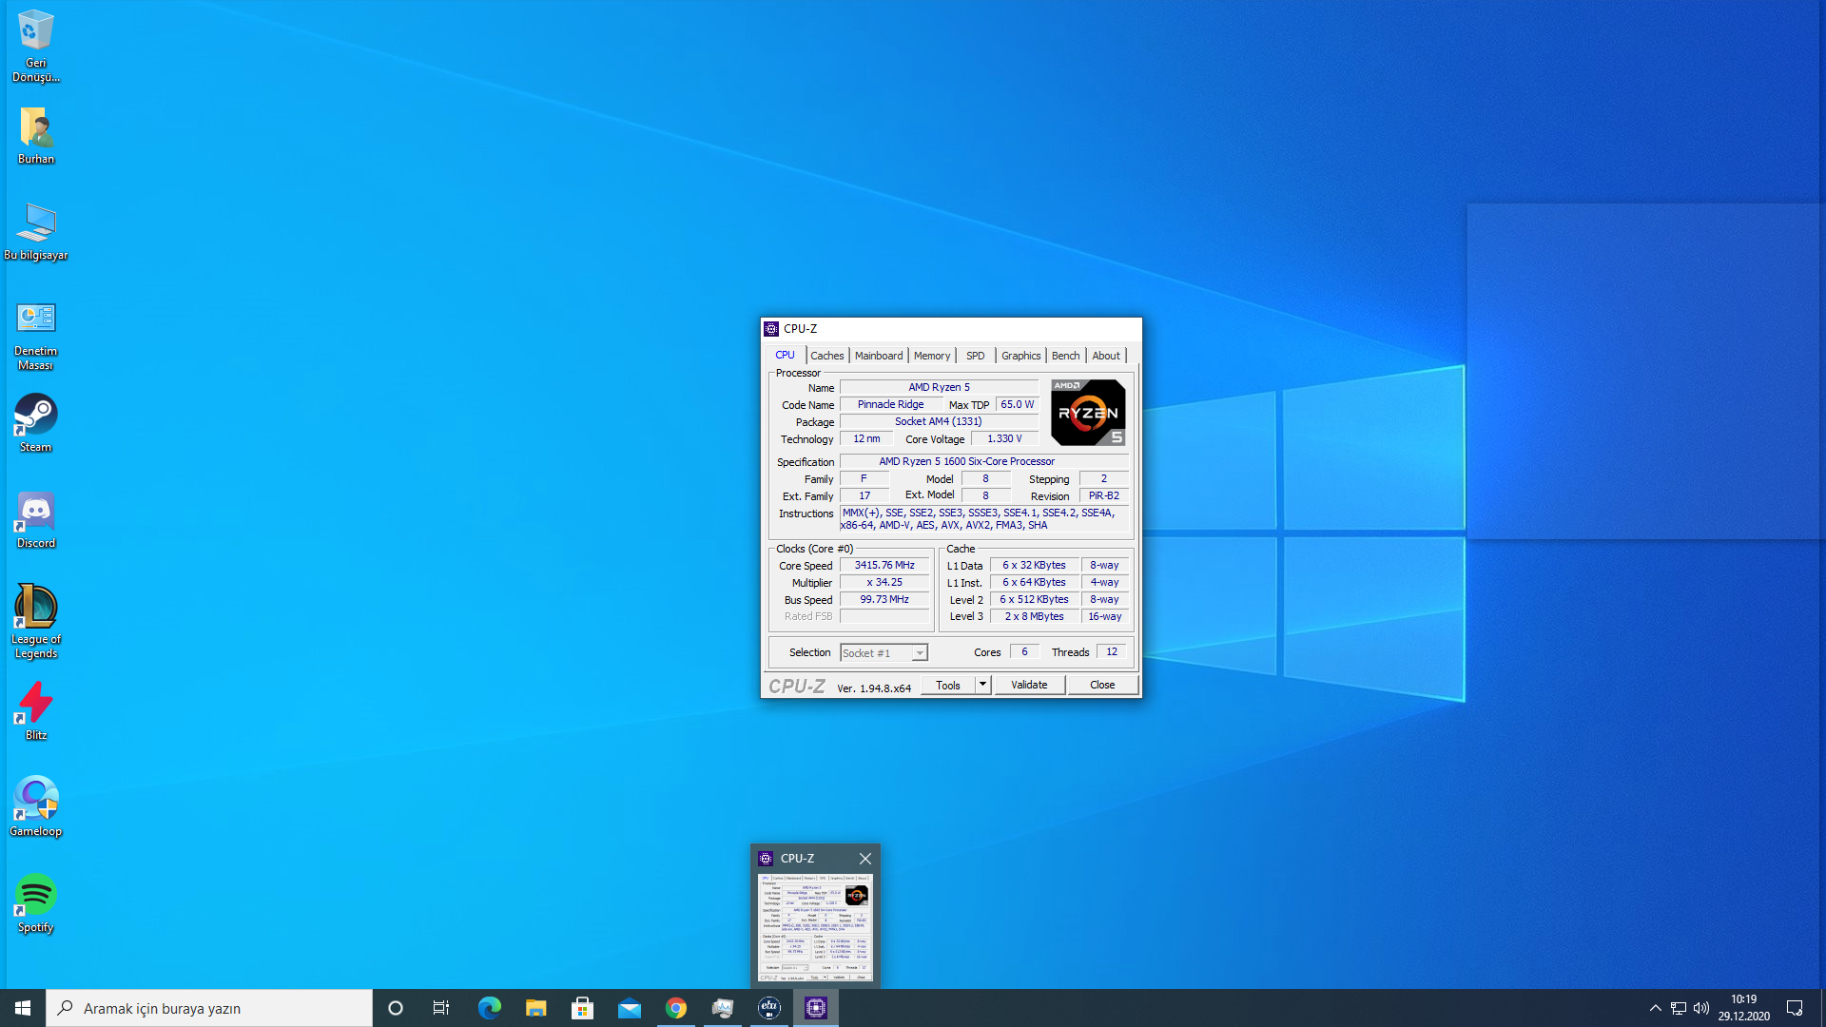Click the Core Voltage value 1.330 V

pyautogui.click(x=1004, y=438)
